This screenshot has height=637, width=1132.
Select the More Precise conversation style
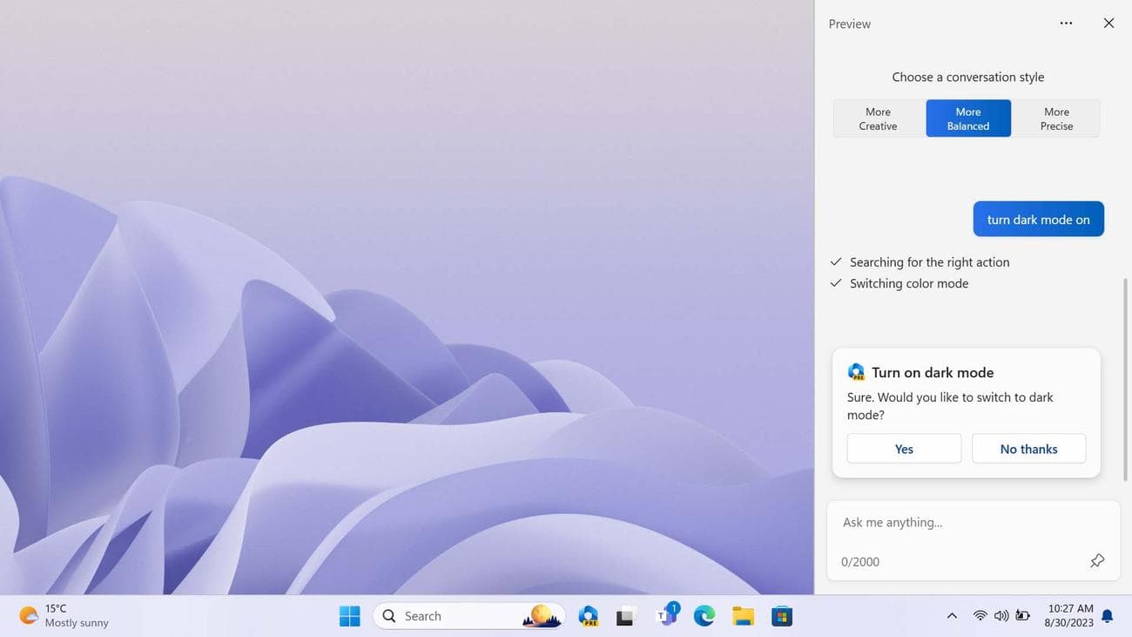tap(1055, 118)
